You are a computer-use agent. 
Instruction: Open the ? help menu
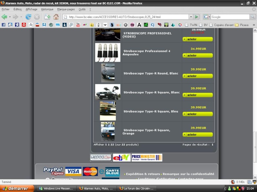point(90,9)
